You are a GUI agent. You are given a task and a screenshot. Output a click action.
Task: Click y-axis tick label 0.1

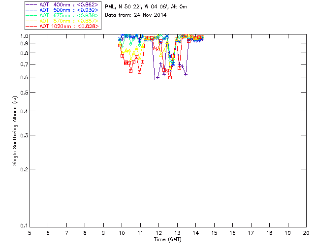click(x=24, y=226)
